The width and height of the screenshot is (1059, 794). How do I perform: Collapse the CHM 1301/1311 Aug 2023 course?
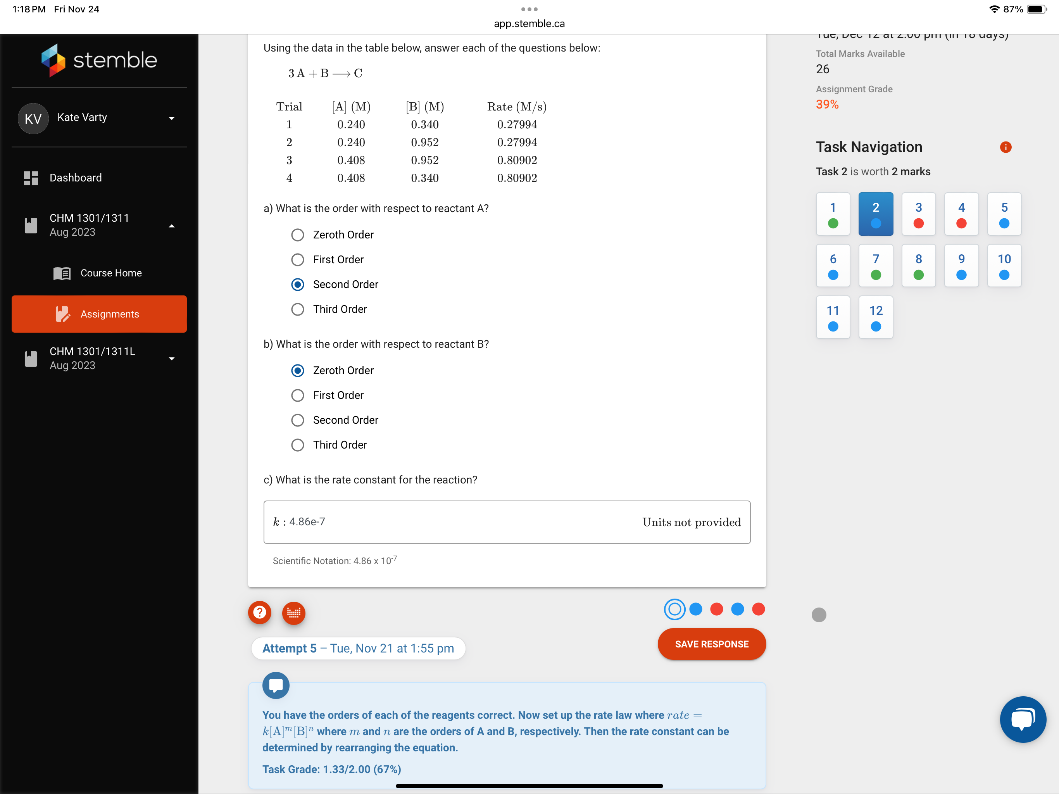pyautogui.click(x=172, y=226)
